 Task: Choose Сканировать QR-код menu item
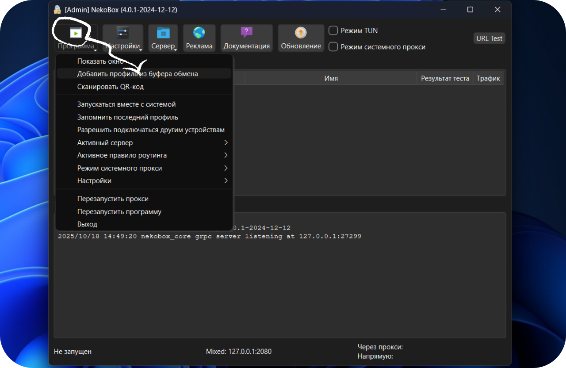pyautogui.click(x=111, y=87)
